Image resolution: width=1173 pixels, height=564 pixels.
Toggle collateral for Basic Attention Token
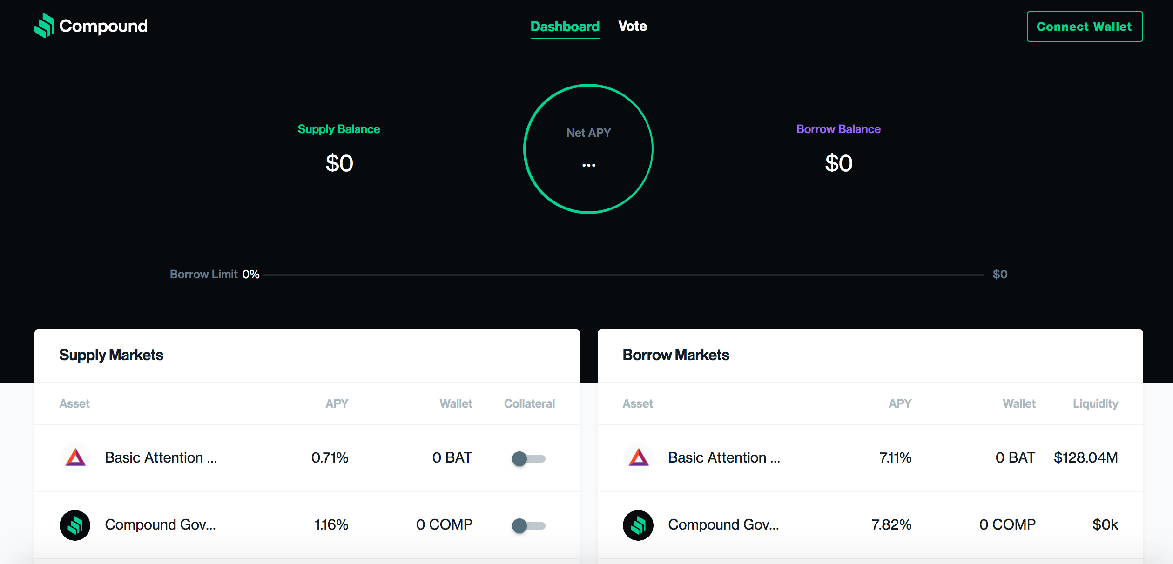[529, 458]
